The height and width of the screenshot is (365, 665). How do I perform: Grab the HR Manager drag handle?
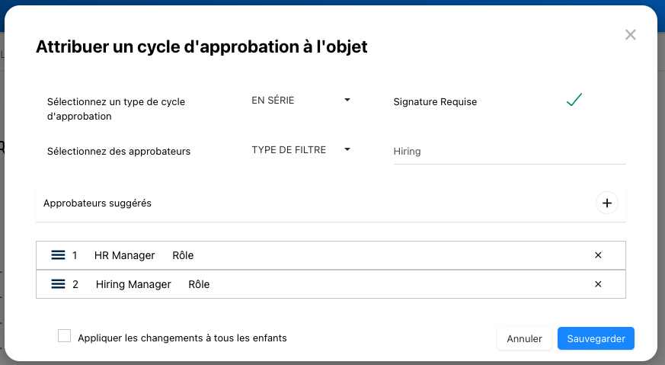58,255
